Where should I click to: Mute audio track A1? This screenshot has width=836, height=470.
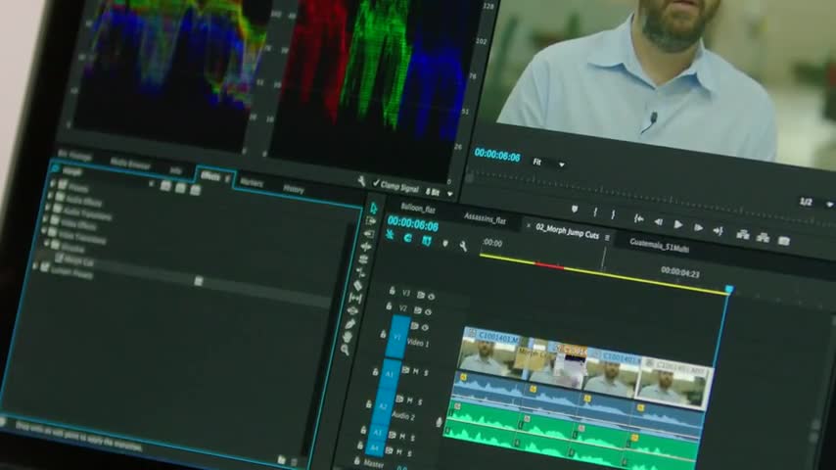pyautogui.click(x=416, y=371)
